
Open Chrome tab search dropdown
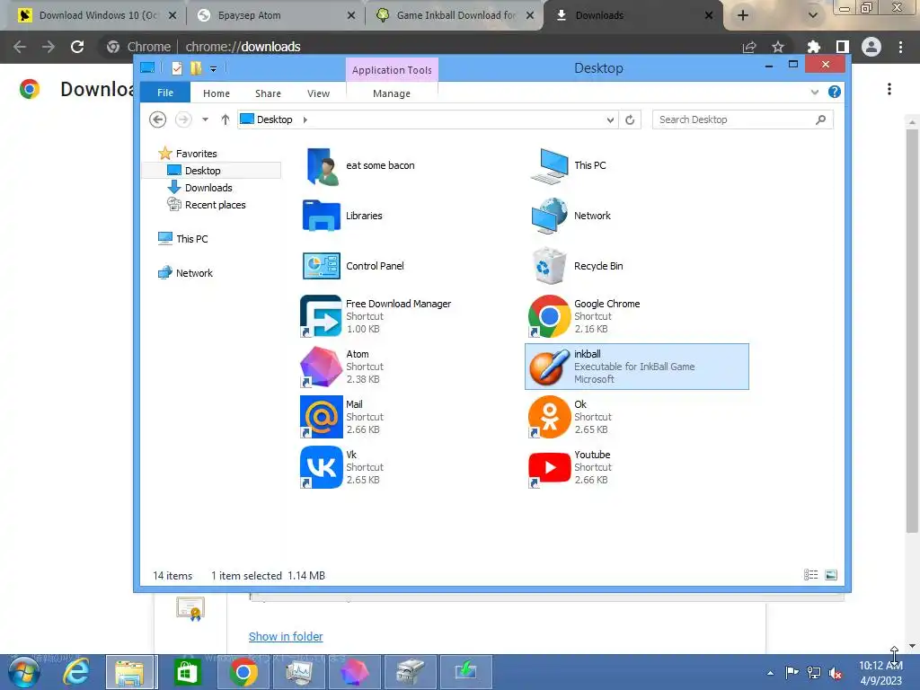point(812,15)
